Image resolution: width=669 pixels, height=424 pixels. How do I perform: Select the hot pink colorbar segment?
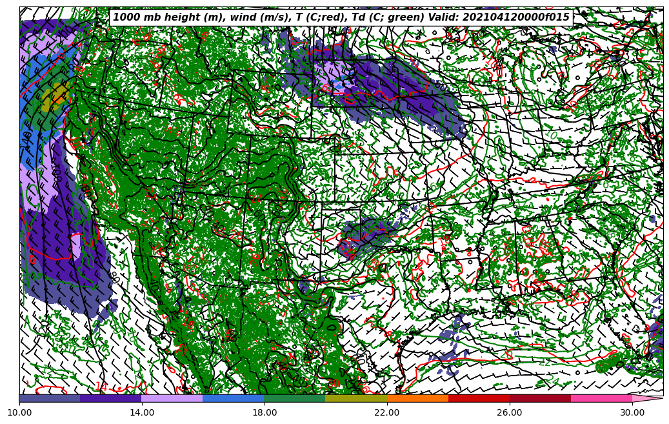click(601, 399)
